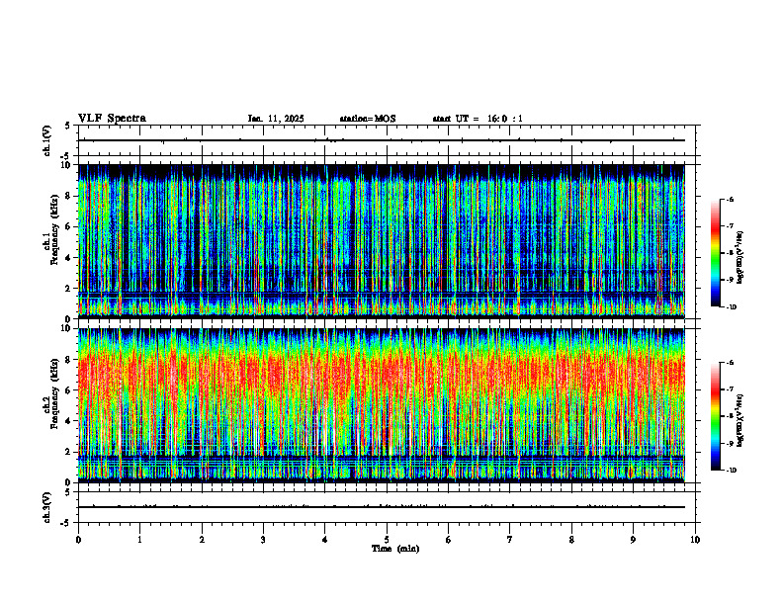Viewport: 783px width, 605px height.
Task: Click the ch.3(V) waveform strip at bottom
Action: coord(387,507)
